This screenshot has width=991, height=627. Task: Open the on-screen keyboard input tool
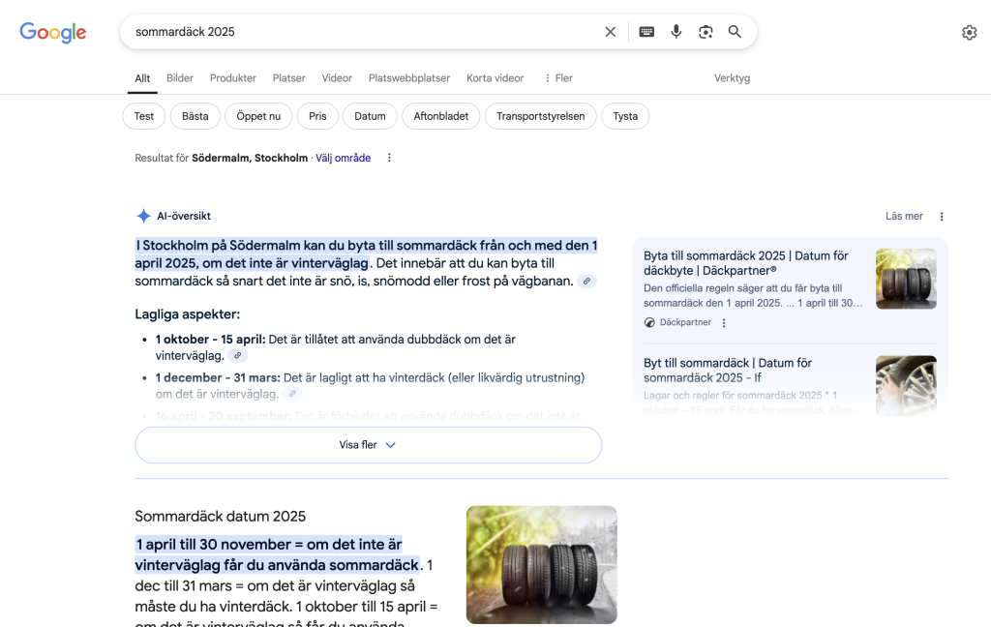(646, 32)
